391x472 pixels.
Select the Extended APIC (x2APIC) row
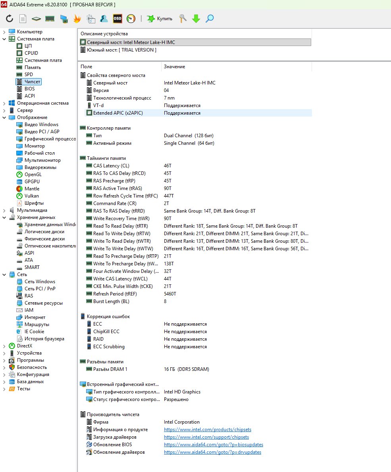pyautogui.click(x=198, y=113)
